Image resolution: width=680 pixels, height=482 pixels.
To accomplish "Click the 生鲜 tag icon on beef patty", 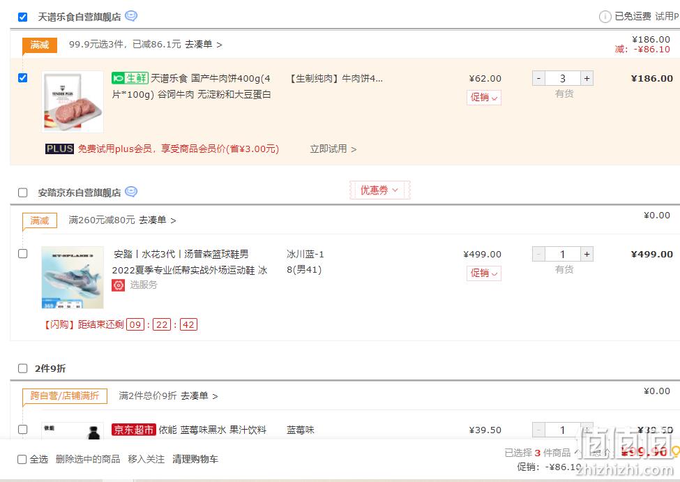I will coord(130,78).
